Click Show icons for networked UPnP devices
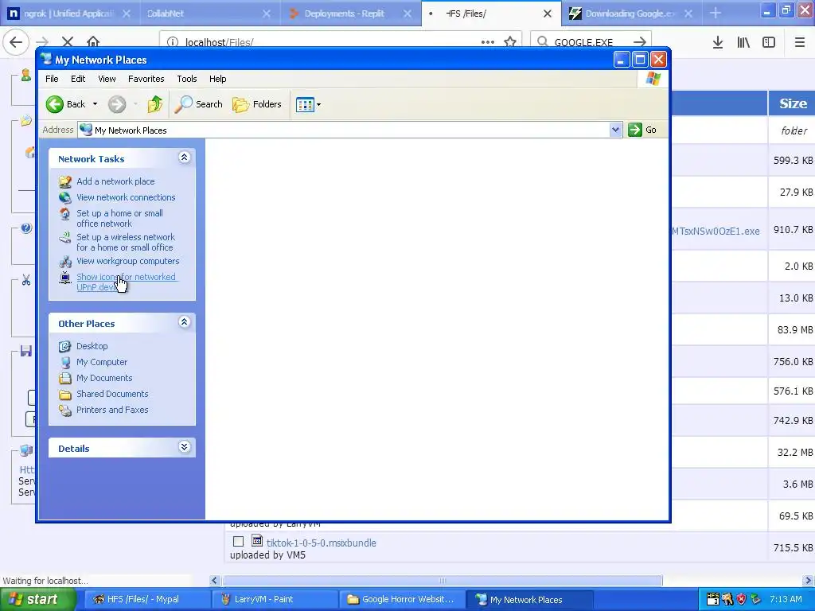 click(x=127, y=282)
